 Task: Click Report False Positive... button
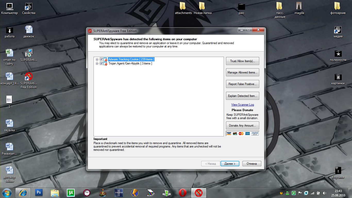(242, 84)
